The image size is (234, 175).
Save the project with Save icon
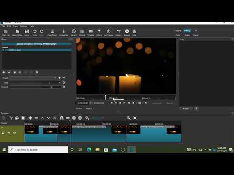27,33
